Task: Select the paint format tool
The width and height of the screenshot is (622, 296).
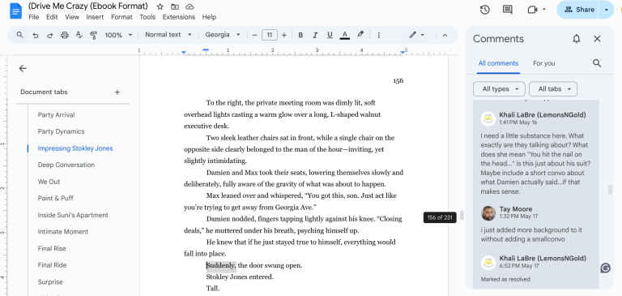Action: [x=94, y=35]
